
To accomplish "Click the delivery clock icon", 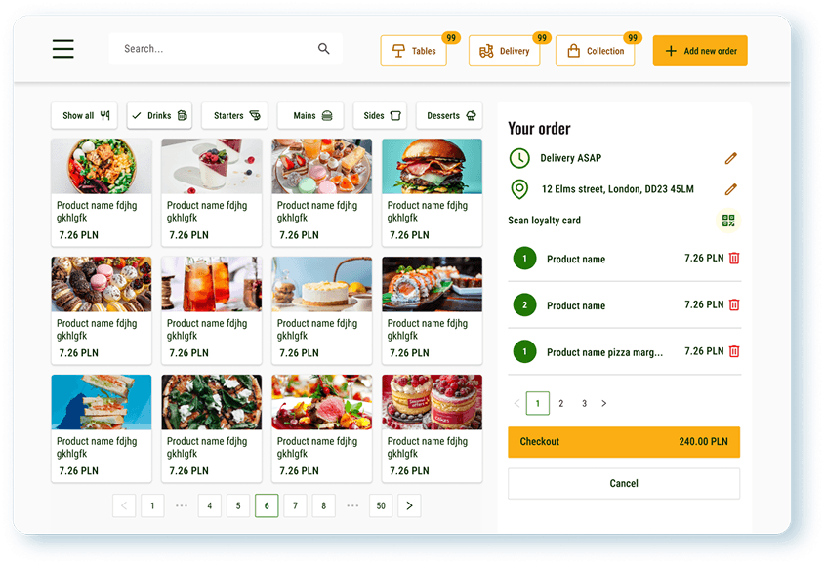I will tap(519, 158).
